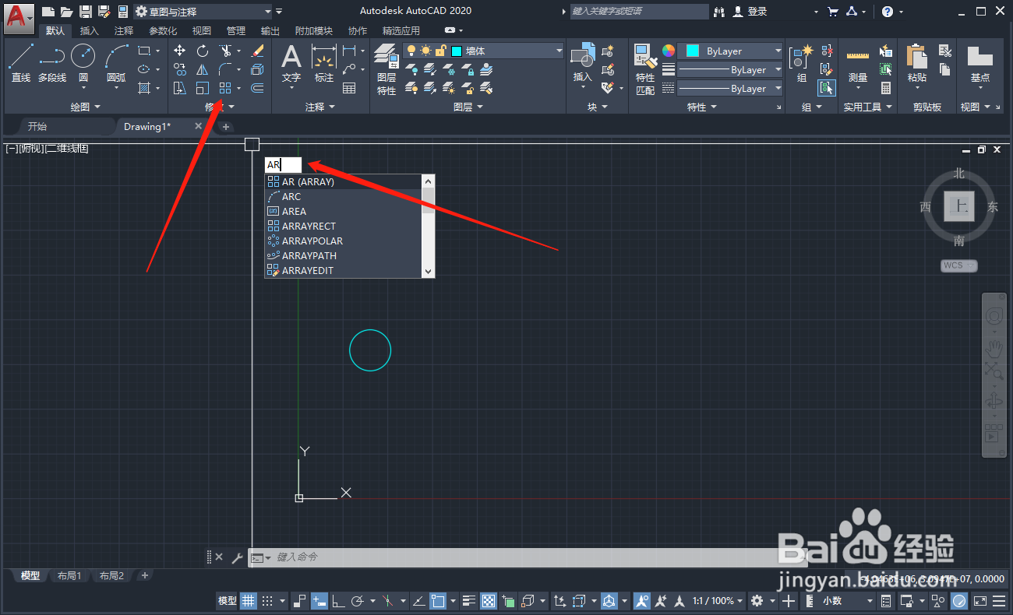Click the Mirror tool icon
The width and height of the screenshot is (1013, 615).
[x=203, y=69]
